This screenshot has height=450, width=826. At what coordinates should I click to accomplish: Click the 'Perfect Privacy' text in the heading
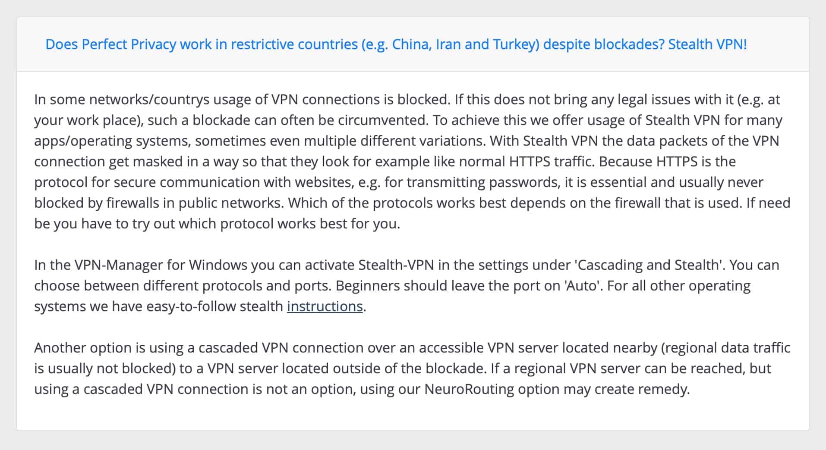coord(129,44)
